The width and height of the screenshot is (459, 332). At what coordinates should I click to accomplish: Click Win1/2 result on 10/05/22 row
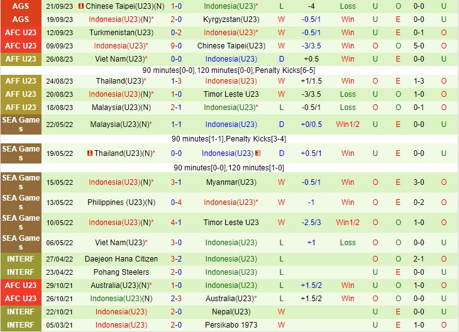tap(348, 223)
